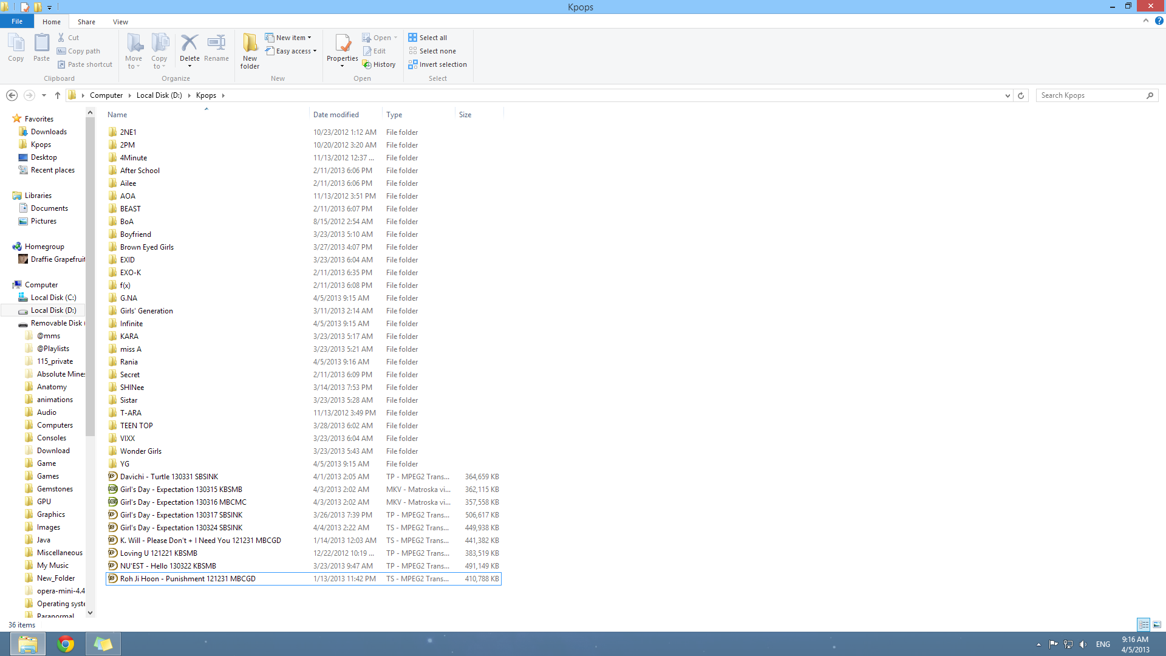Open the File menu tab
This screenshot has width=1166, height=656.
17,21
